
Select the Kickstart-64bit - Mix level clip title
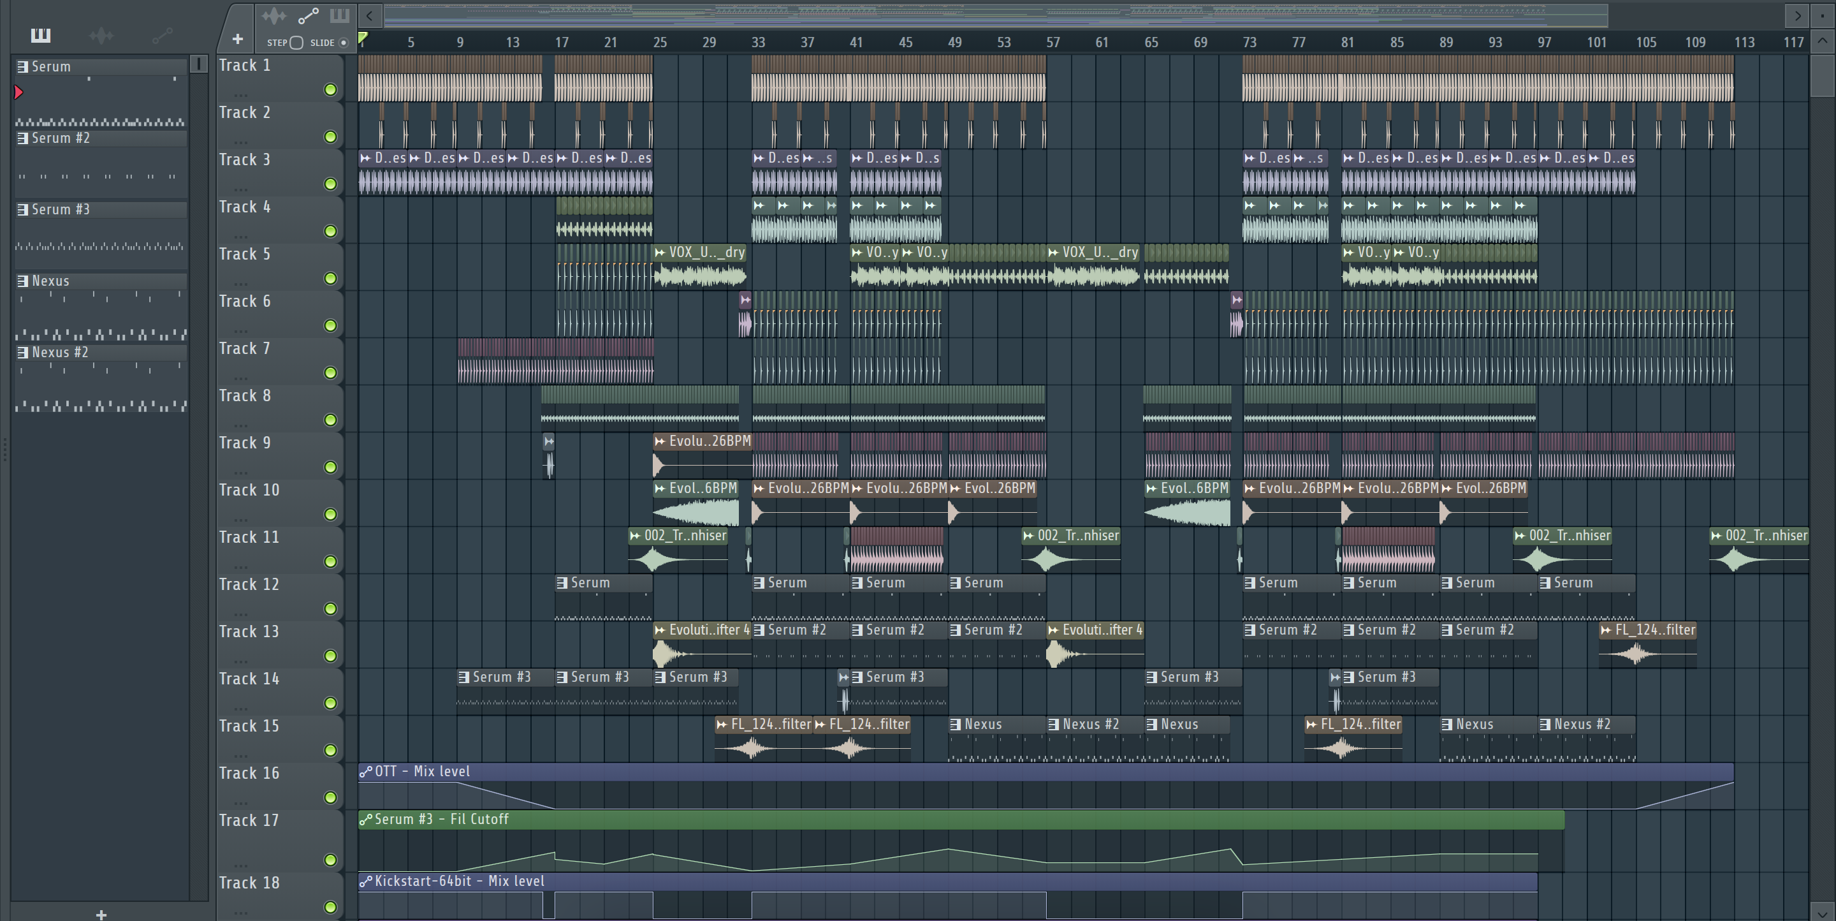click(x=460, y=881)
